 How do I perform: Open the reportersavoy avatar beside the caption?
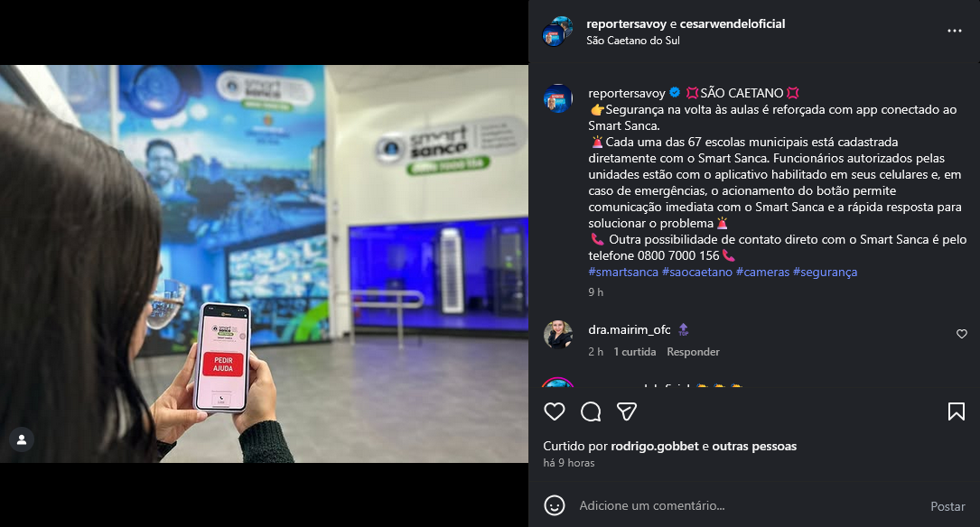point(557,98)
